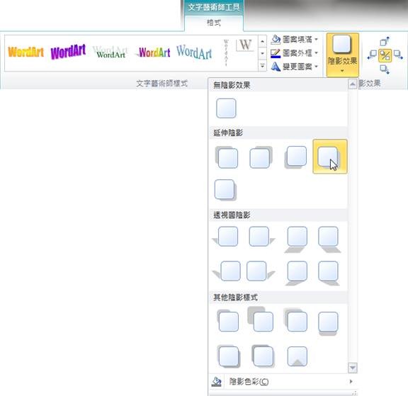Click the shadow gallery resize grip
Image resolution: width=408 pixels, height=396 pixels.
pyautogui.click(x=354, y=392)
